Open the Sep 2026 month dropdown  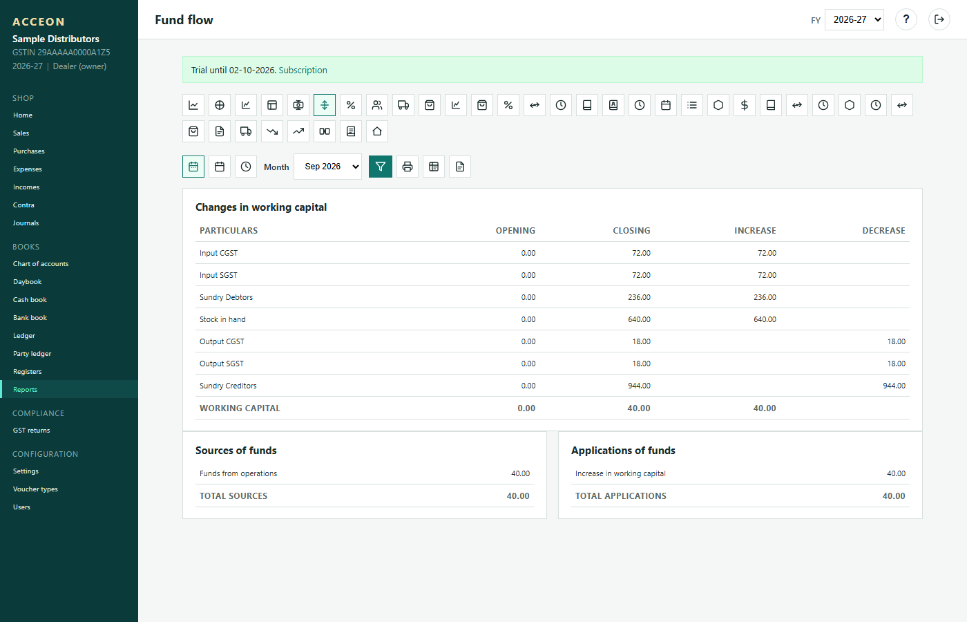328,167
